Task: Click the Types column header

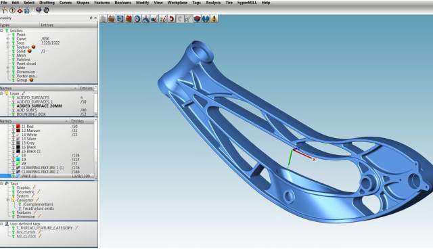Action: coord(20,25)
